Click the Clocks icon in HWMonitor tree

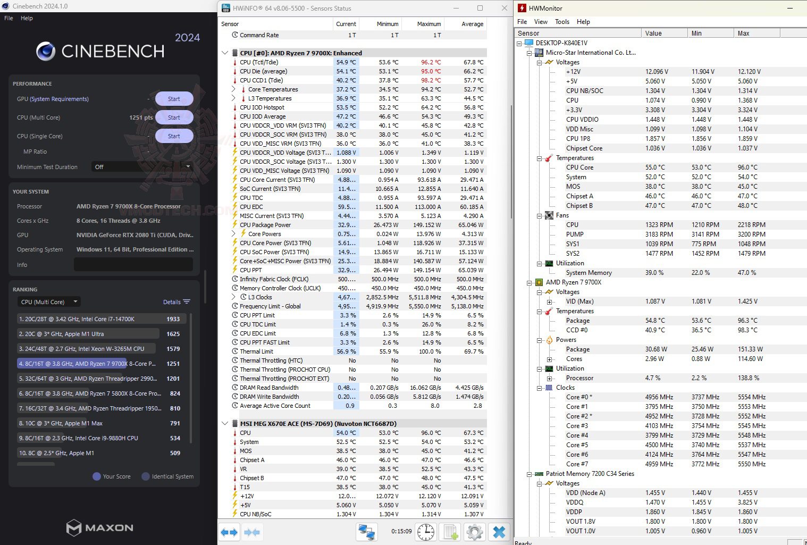[549, 388]
